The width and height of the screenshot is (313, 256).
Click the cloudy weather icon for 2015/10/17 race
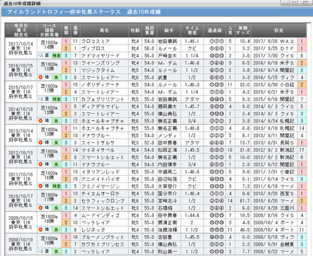coord(40,99)
